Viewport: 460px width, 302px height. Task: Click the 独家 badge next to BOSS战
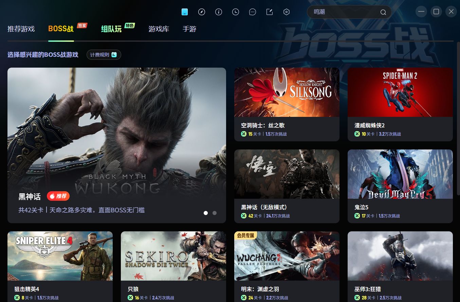(x=82, y=25)
